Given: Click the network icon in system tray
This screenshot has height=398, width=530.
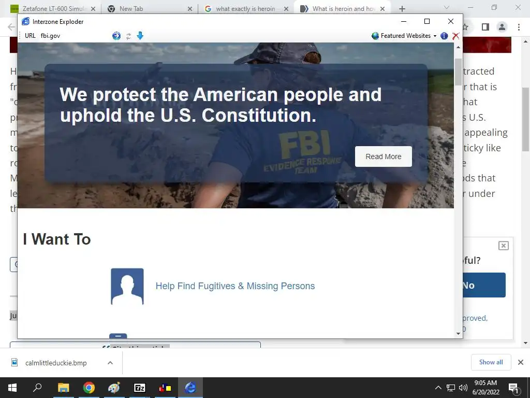Looking at the screenshot, I should point(451,388).
